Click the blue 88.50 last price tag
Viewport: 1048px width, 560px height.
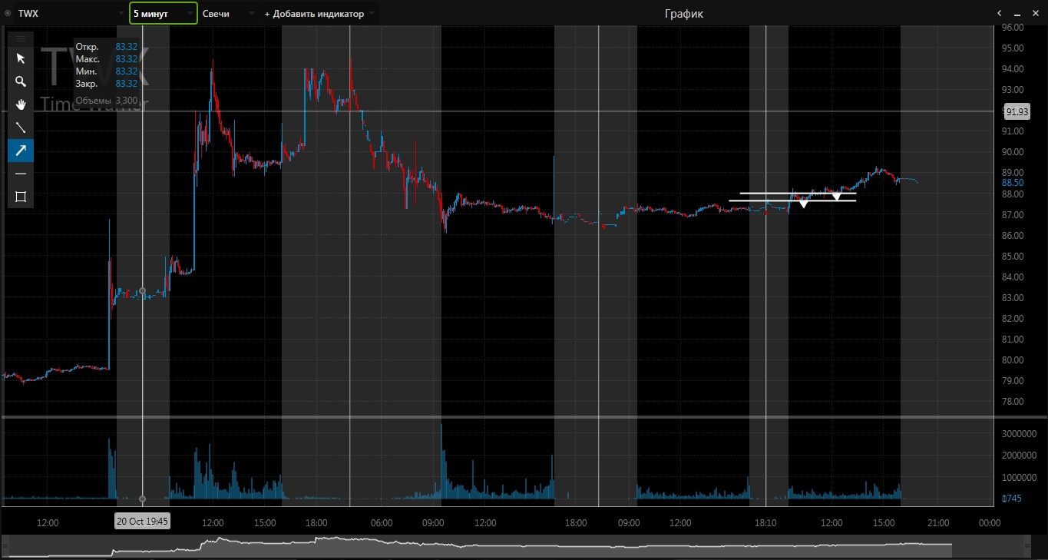coord(1013,183)
